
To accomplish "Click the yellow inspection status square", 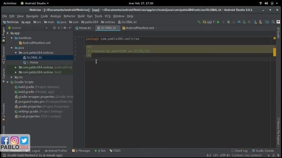I will pos(275,38).
